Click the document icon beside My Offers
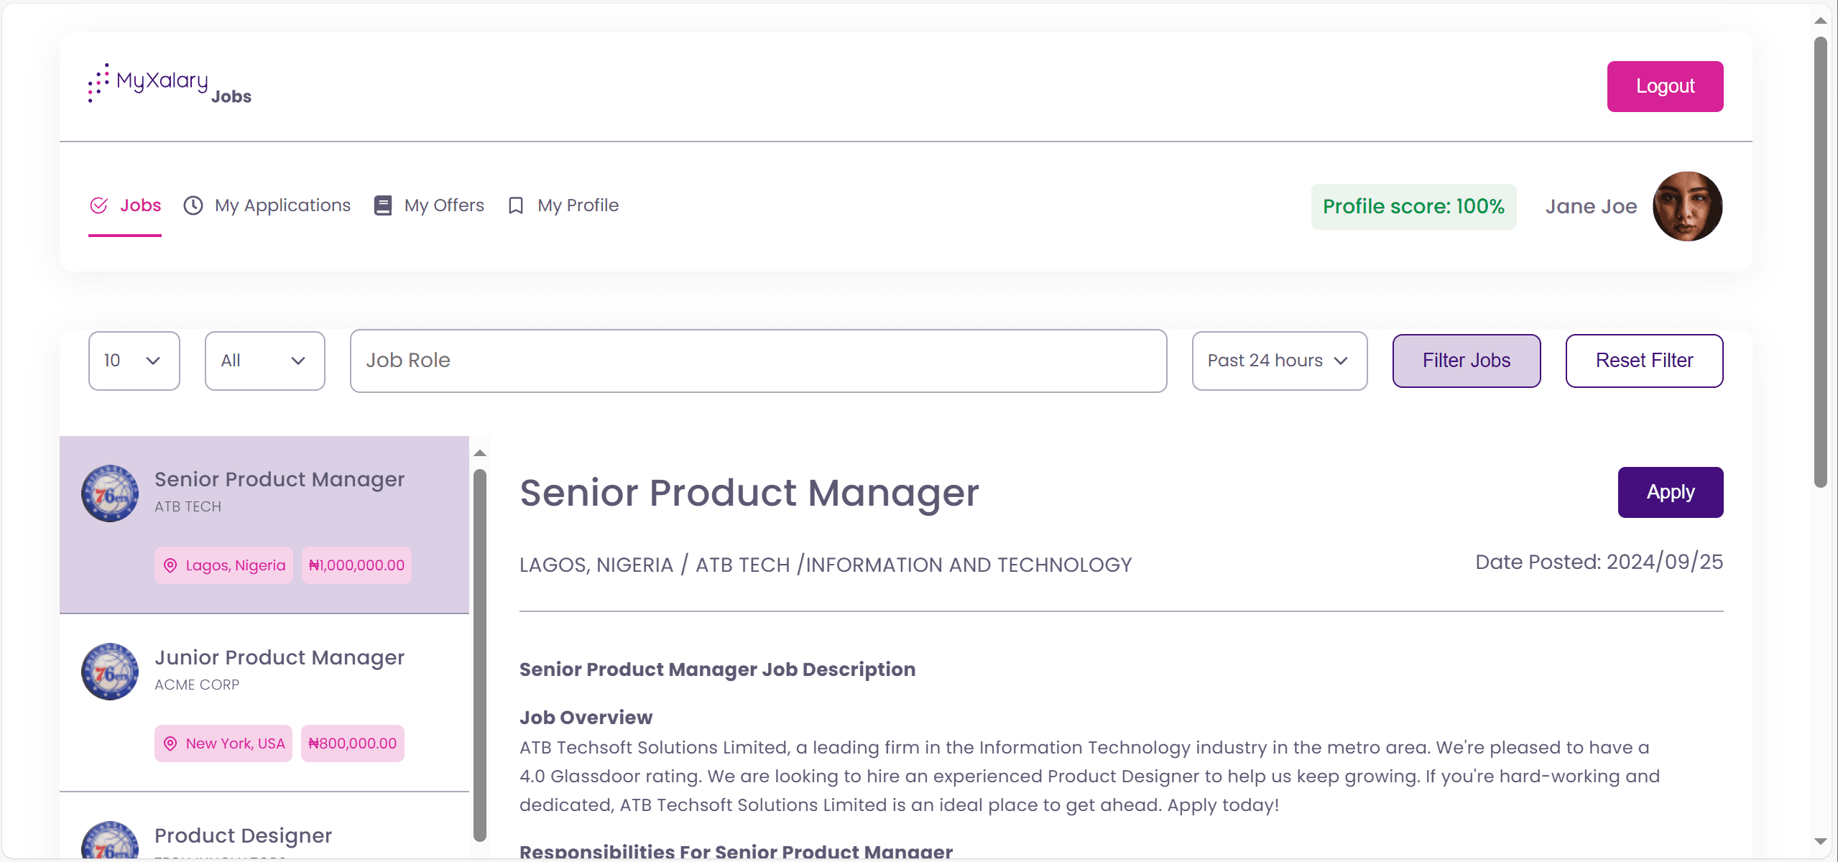Image resolution: width=1838 pixels, height=862 pixels. coord(383,205)
